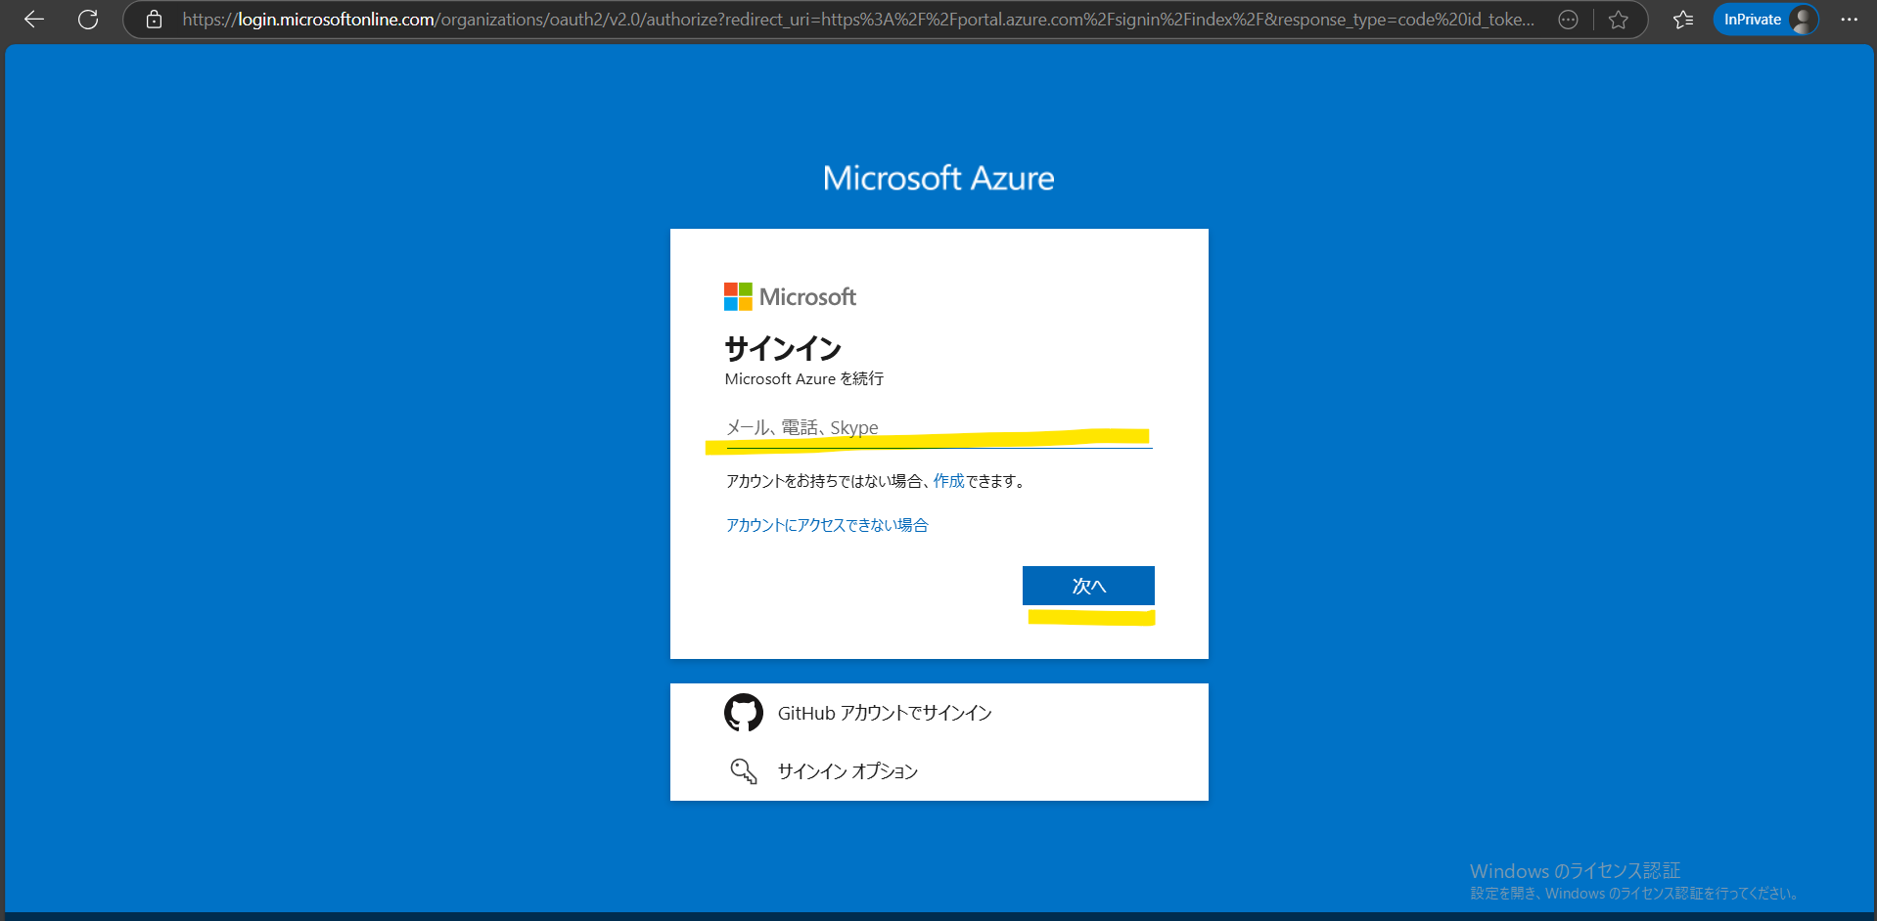Screen dimensions: 1877x921
Task: Open the InPrivate profile badge
Action: pos(1765,20)
